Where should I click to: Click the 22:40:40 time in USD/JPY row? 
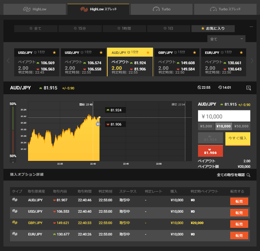coord(84,212)
